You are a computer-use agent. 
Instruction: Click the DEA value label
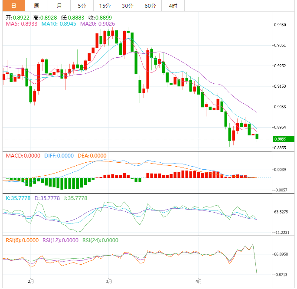91,156
